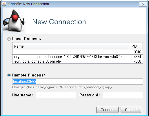
Task: Select the org.eclipse.equinox.launcher process row
Action: click(x=77, y=57)
